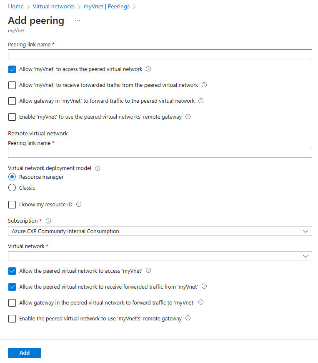
Task: Click info icon next to forwarded traffic option
Action: click(x=204, y=85)
